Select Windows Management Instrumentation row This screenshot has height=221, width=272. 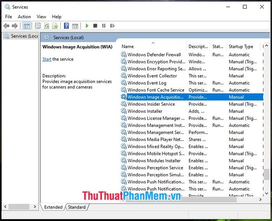click(192, 125)
